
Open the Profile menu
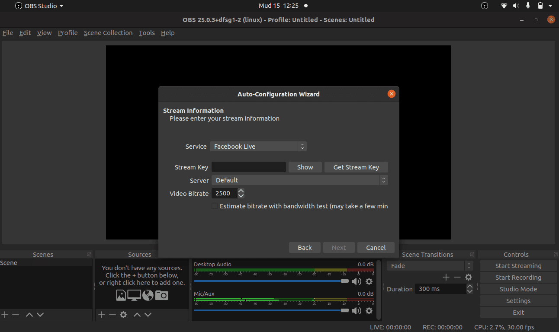68,33
